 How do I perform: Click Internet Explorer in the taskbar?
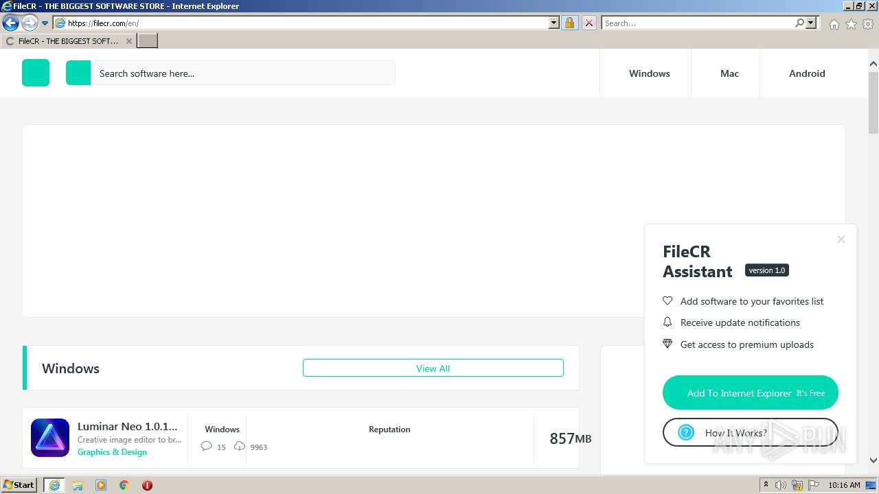(54, 484)
